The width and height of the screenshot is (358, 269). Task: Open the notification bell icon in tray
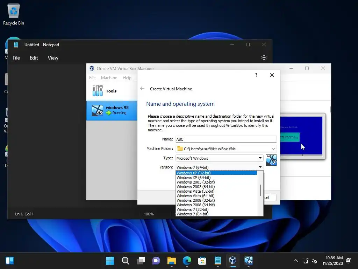pos(349,261)
